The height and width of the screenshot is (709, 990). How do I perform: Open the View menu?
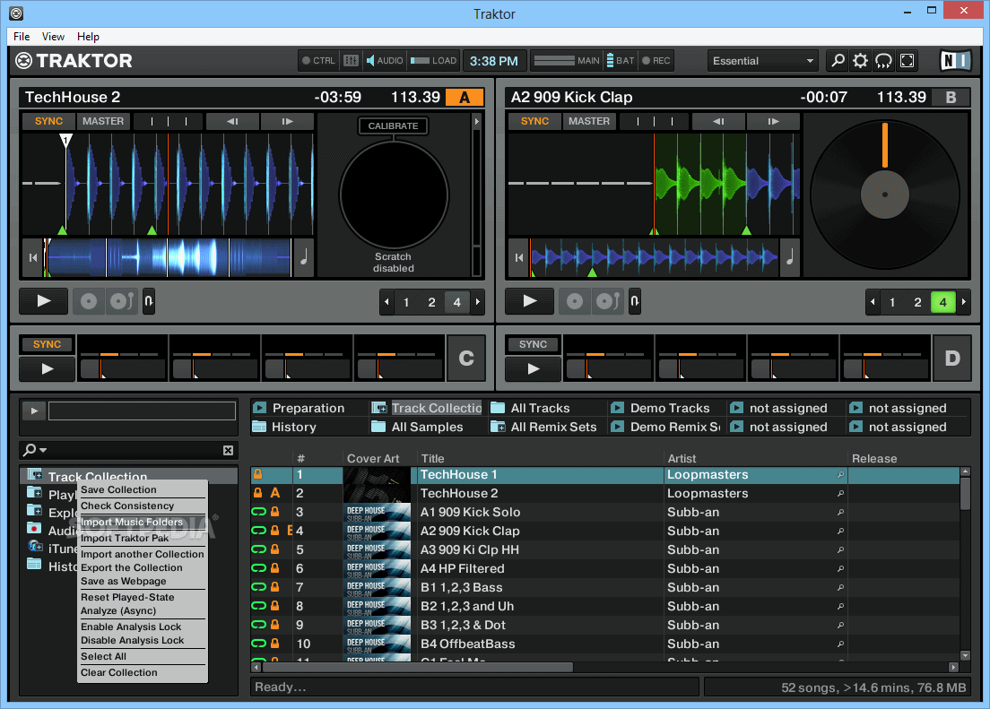(53, 37)
